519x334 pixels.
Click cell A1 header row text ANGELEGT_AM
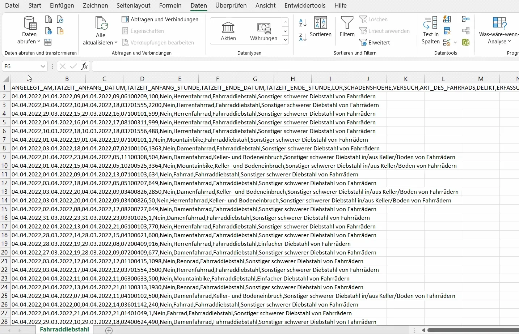[x=32, y=87]
